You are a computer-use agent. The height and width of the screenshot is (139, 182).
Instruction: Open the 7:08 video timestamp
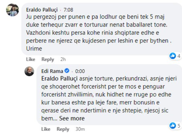point(68,10)
